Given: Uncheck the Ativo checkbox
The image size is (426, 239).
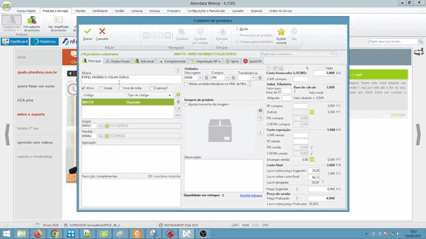Looking at the screenshot, I should (83, 88).
